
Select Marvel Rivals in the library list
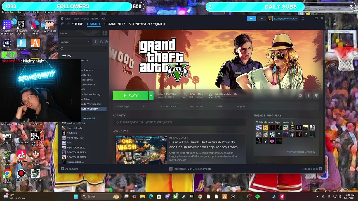pyautogui.click(x=74, y=128)
